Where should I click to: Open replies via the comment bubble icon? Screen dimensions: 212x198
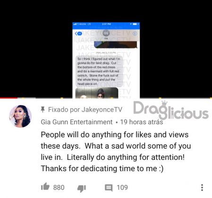coord(109,188)
